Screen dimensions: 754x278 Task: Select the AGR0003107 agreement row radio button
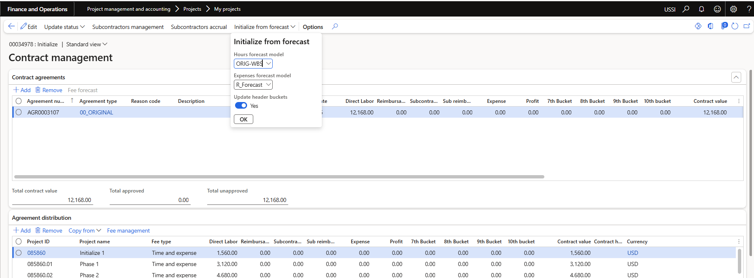tap(19, 112)
